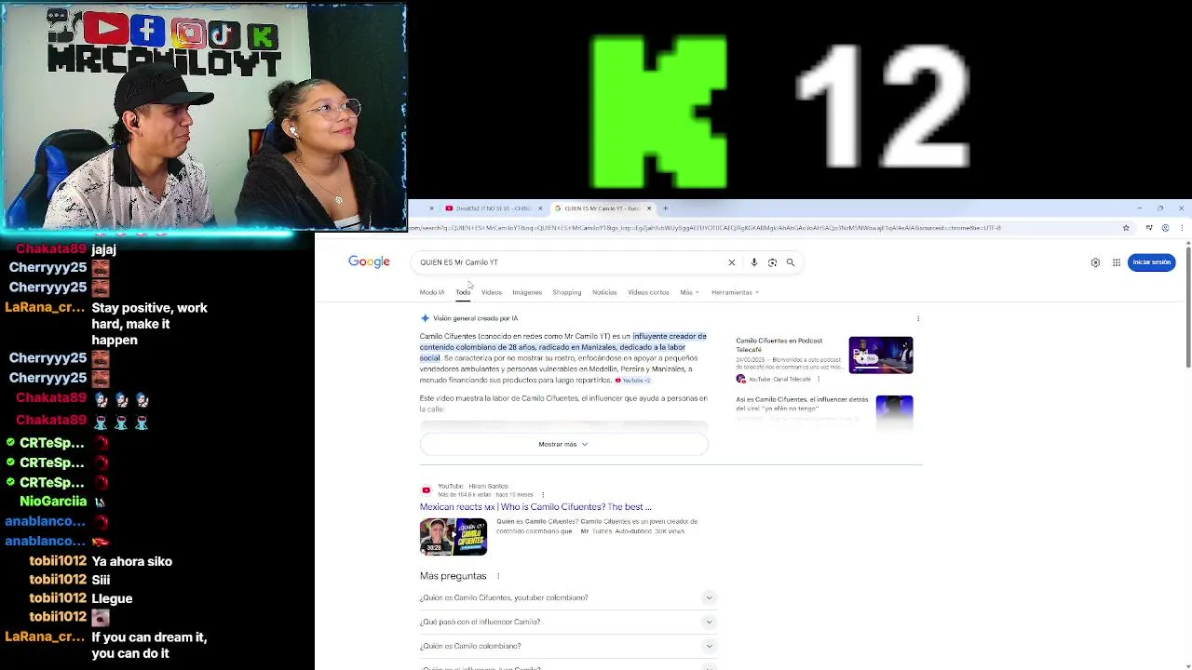Play the Mexican reacts video thumbnail
Screen dimensions: 1192x670
click(x=454, y=537)
